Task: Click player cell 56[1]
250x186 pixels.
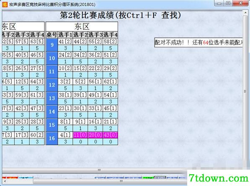Action: pyautogui.click(x=95, y=82)
